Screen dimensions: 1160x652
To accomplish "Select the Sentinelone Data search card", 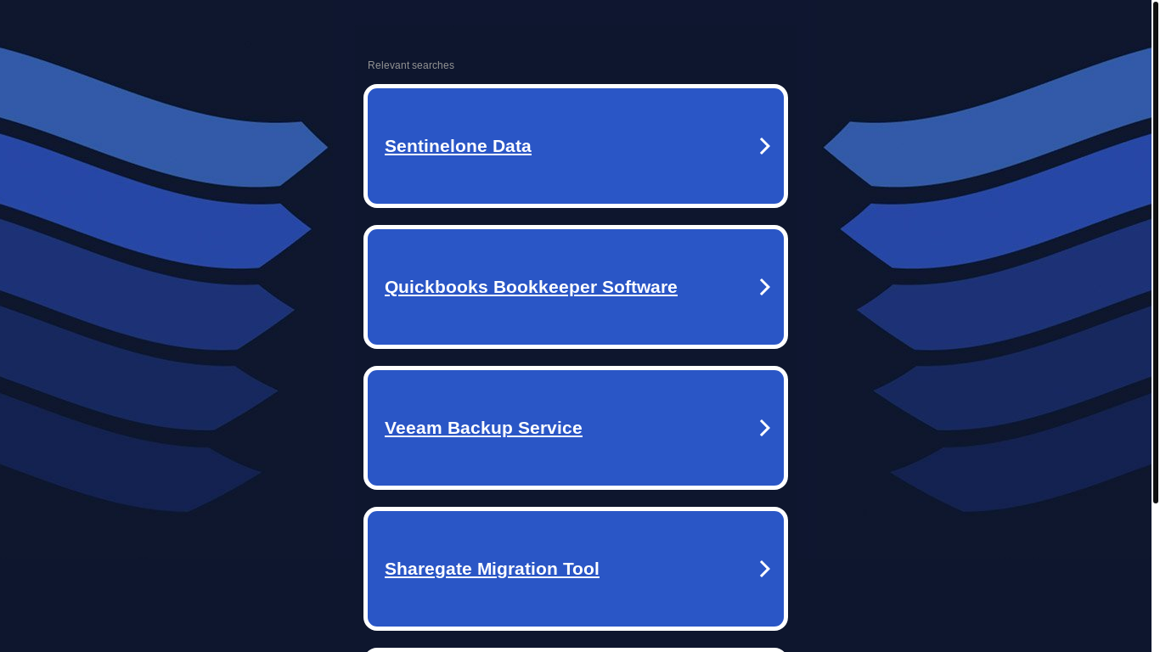I will pyautogui.click(x=576, y=146).
